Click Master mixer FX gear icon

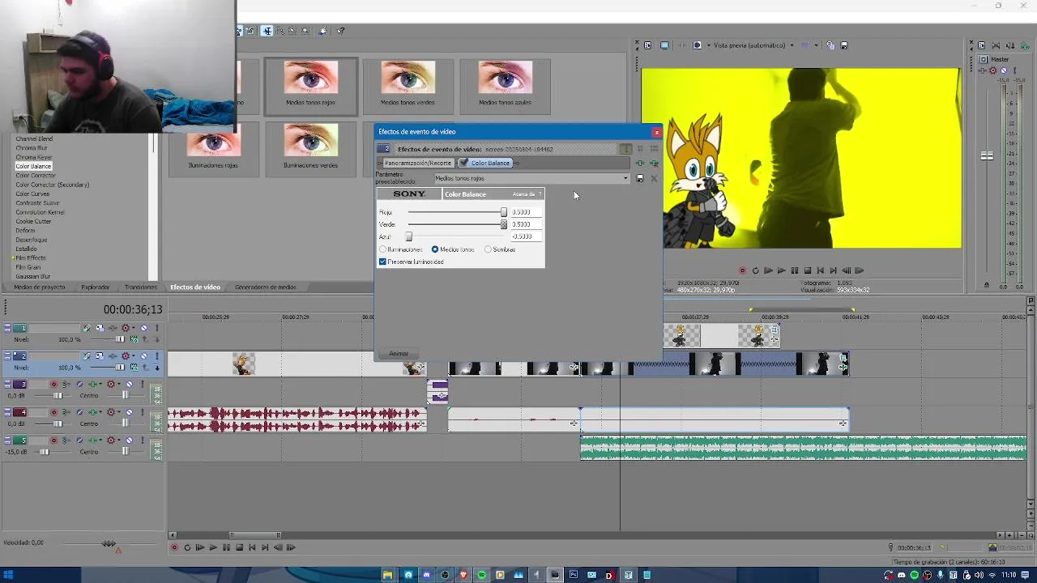pyautogui.click(x=992, y=70)
